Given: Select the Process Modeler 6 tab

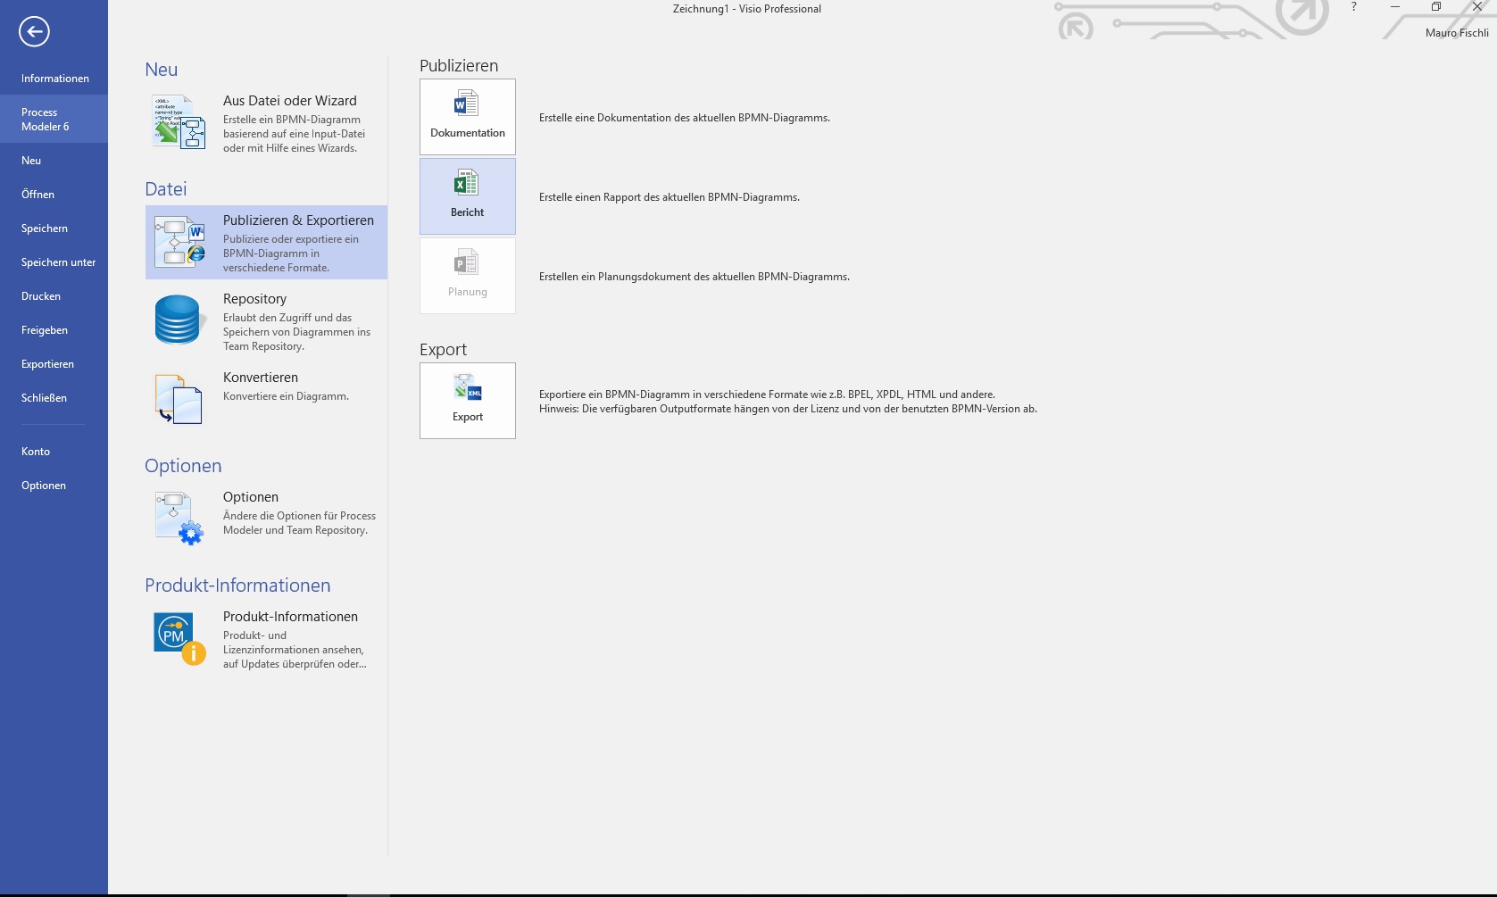Looking at the screenshot, I should (54, 120).
